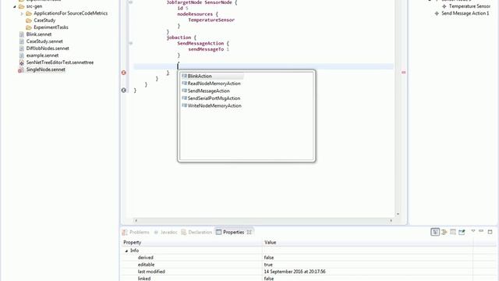Click the Value column header
Screen dimensions: 499x281
click(x=367, y=243)
